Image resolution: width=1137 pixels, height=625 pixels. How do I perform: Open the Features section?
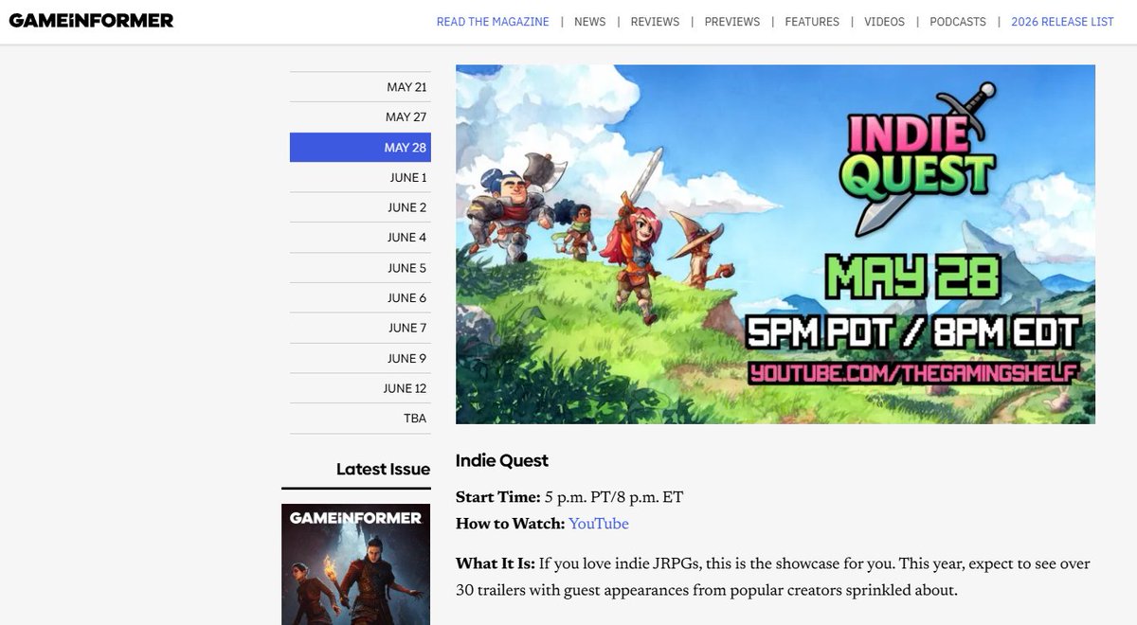coord(812,22)
